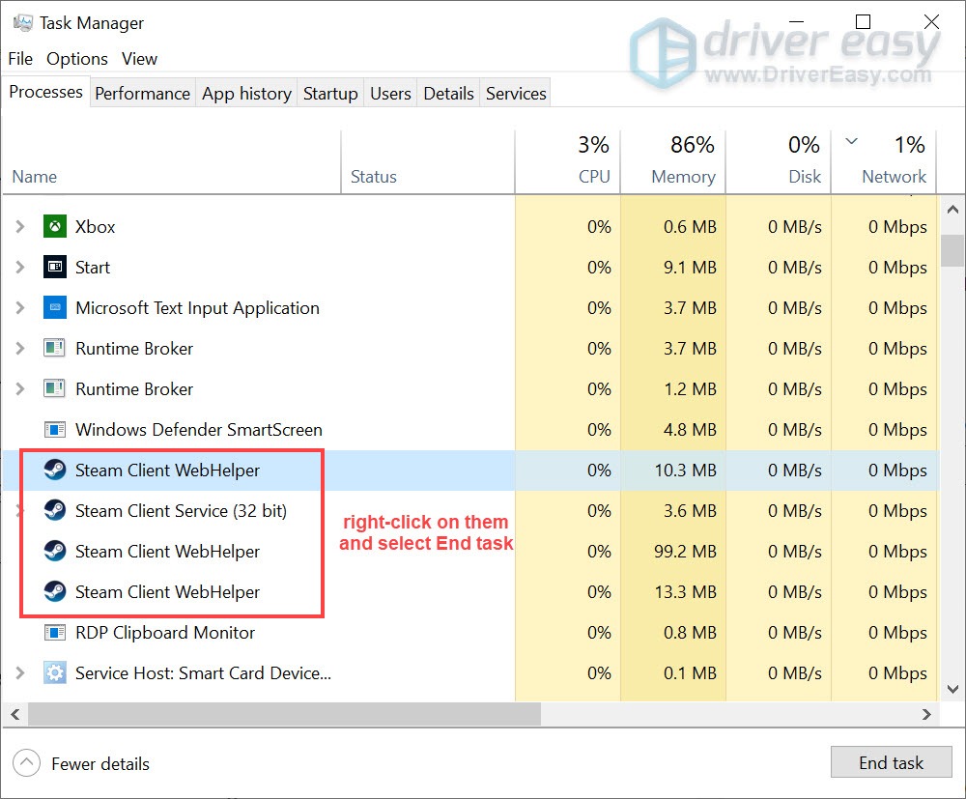966x799 pixels.
Task: Click the Xbox app icon
Action: [55, 227]
